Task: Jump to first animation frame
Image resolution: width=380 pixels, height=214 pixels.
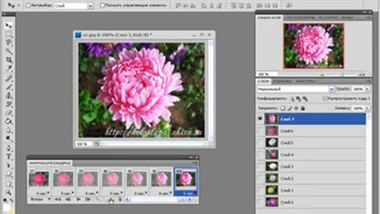Action: point(58,200)
